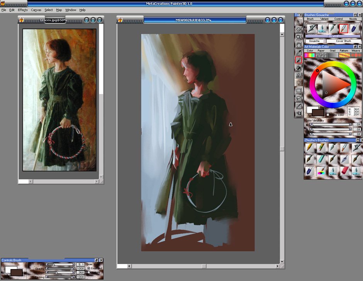Pick the red chalk in Zhuzhu's Brushes
The height and width of the screenshot is (281, 363).
344,171
